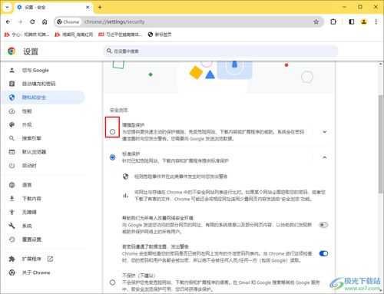The height and width of the screenshot is (294, 384).
Task: Click the browser forward arrow
Action: [x=20, y=21]
